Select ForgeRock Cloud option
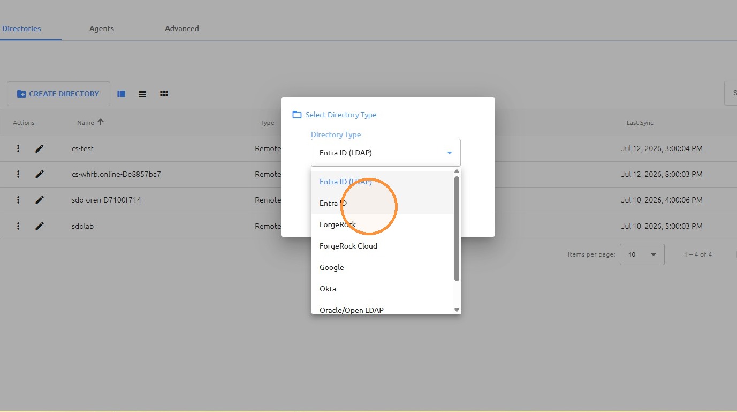The height and width of the screenshot is (412, 737). click(x=382, y=246)
